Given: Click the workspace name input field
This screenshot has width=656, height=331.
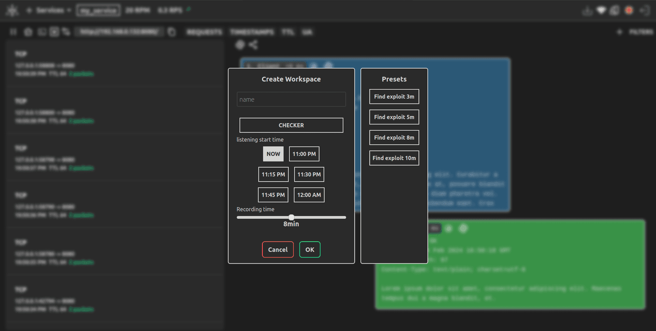Looking at the screenshot, I should [291, 99].
